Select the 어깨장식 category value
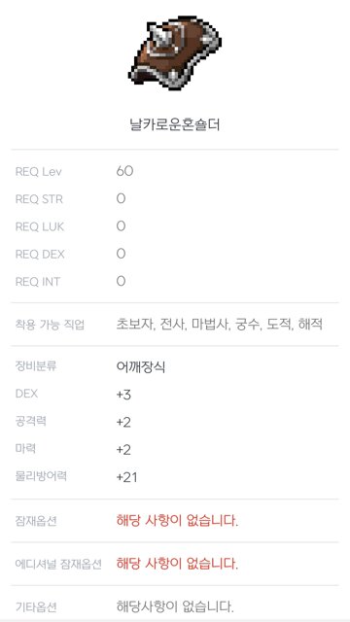The height and width of the screenshot is (622, 350). click(141, 367)
